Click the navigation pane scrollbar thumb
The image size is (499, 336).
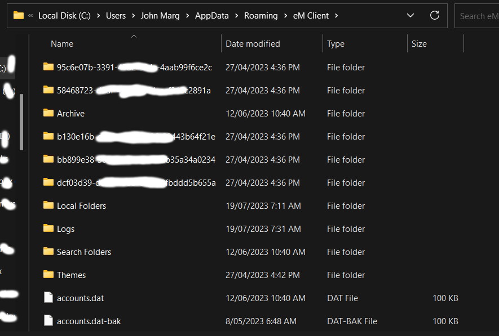[x=21, y=122]
